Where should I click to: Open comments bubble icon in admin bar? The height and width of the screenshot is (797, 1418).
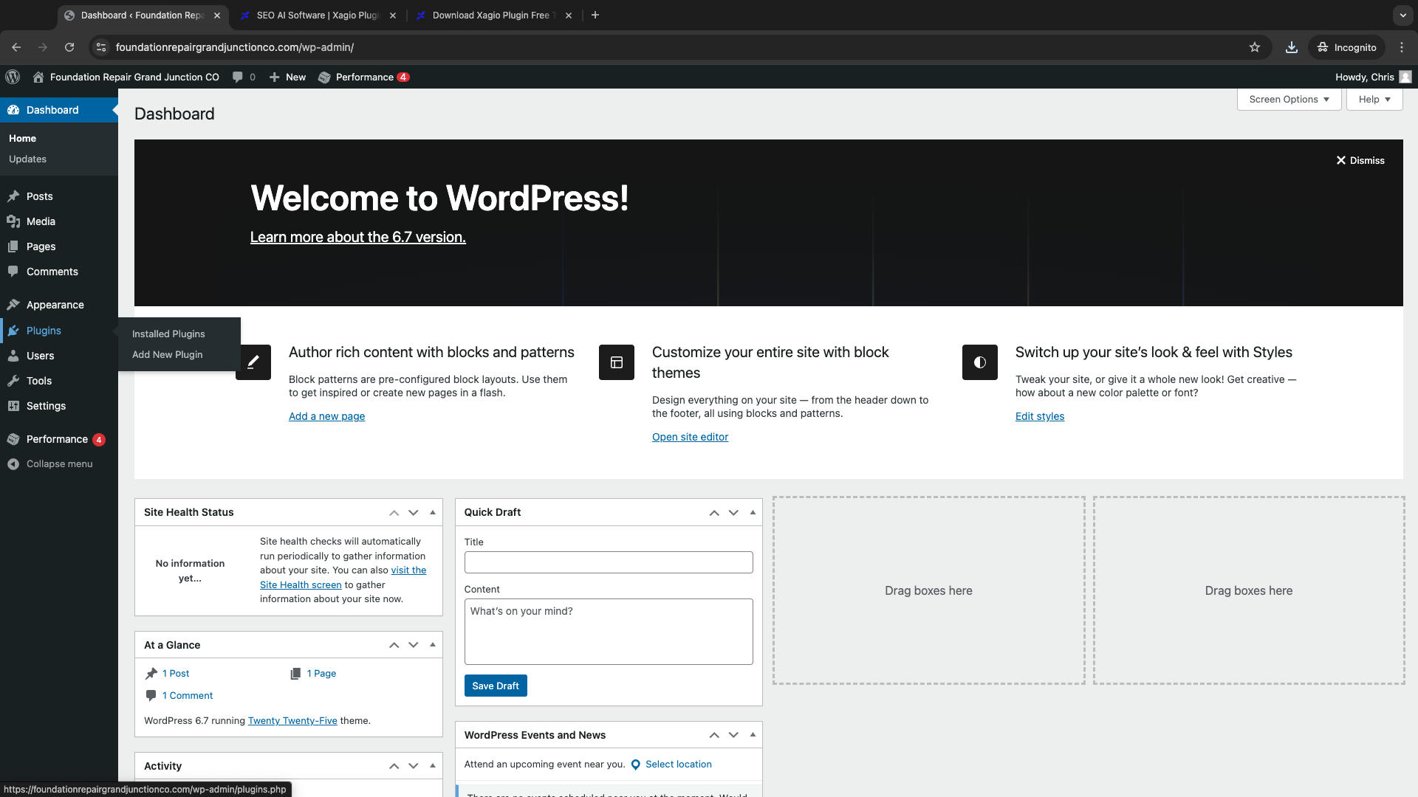tap(237, 77)
